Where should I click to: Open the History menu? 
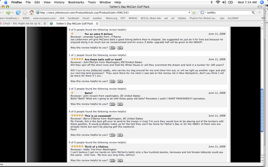click(x=59, y=2)
